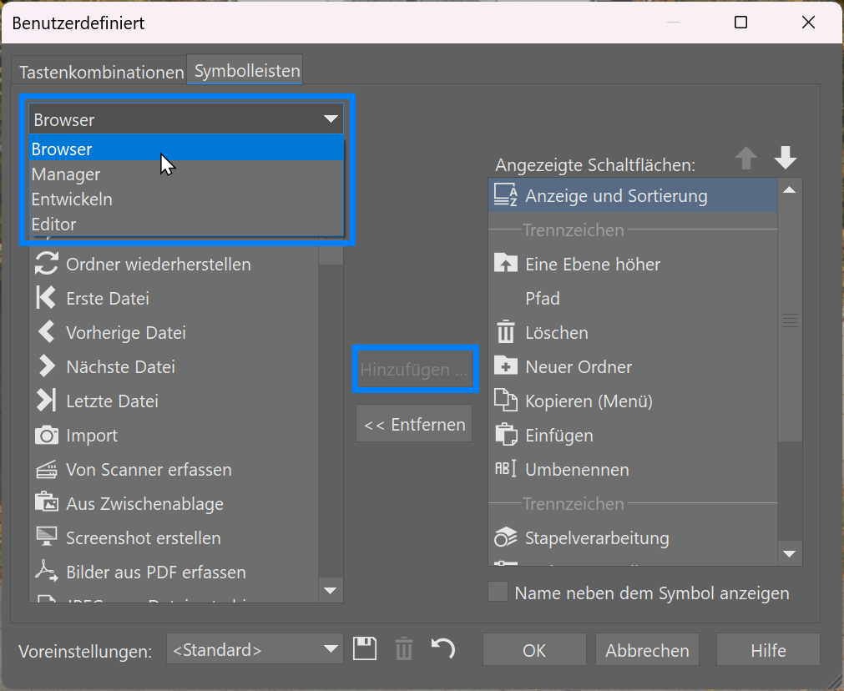Viewport: 844px width, 691px height.
Task: Click the Import camera icon
Action: [x=50, y=435]
